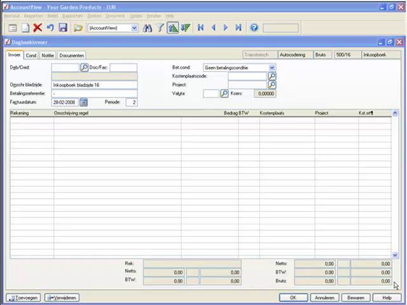Click the Bewaren button
This screenshot has width=407, height=305.
pyautogui.click(x=355, y=298)
